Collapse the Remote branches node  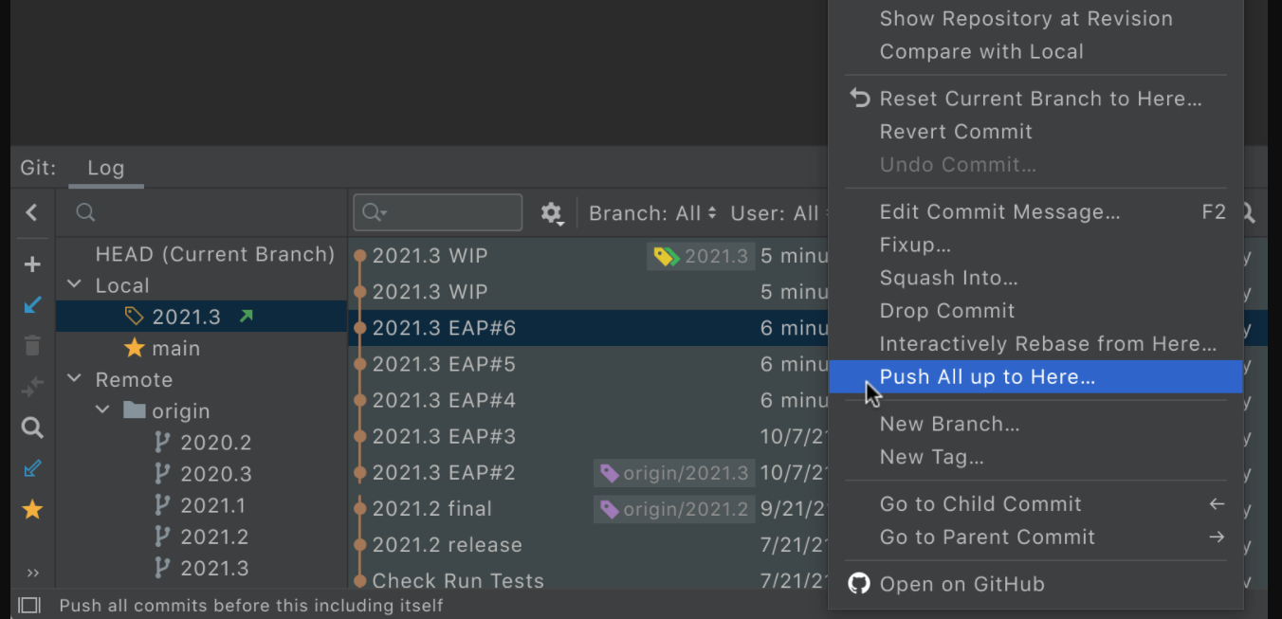[75, 379]
